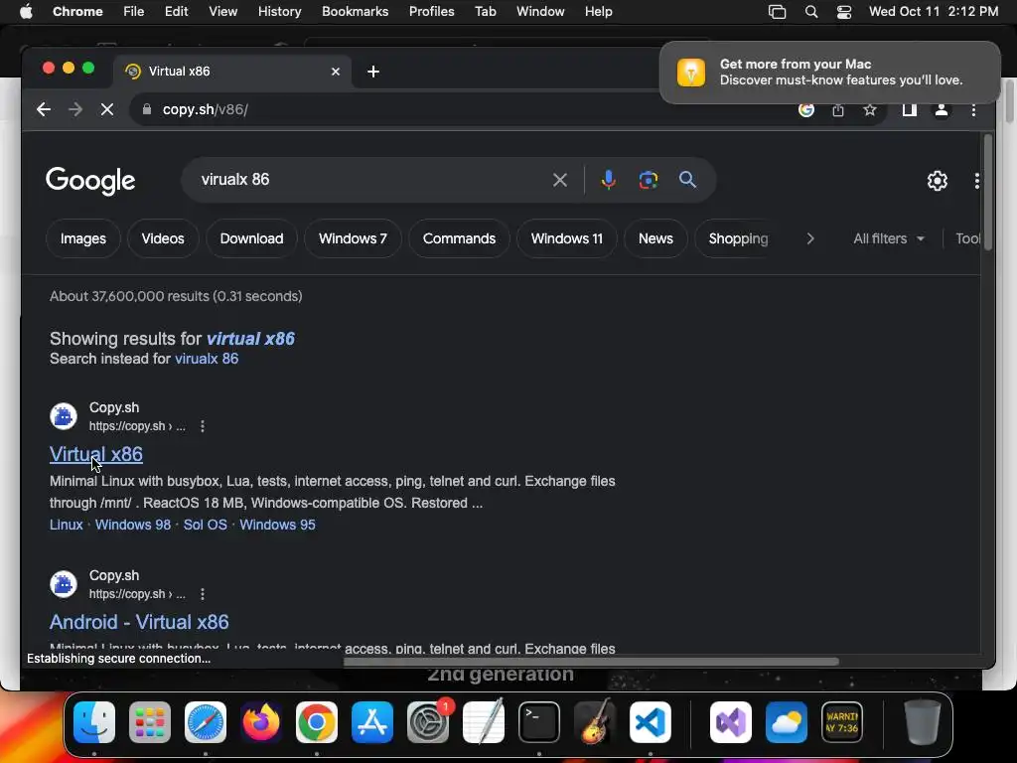Open System Settings from the Dock
The image size is (1017, 763).
point(428,722)
